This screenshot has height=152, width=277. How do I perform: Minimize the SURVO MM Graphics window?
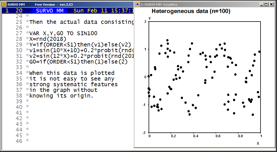pos(262,4)
